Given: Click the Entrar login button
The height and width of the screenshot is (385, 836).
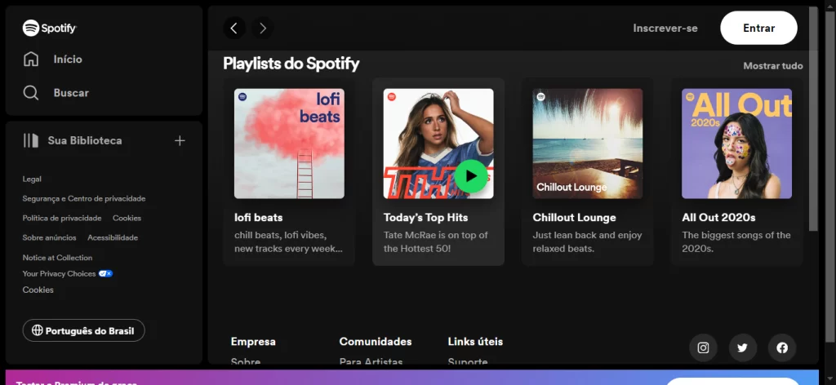Looking at the screenshot, I should (x=758, y=28).
